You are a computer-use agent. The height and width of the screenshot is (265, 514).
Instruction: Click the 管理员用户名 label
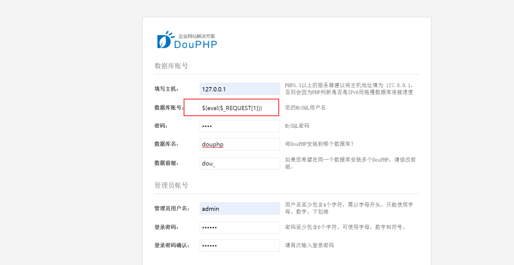(x=172, y=208)
